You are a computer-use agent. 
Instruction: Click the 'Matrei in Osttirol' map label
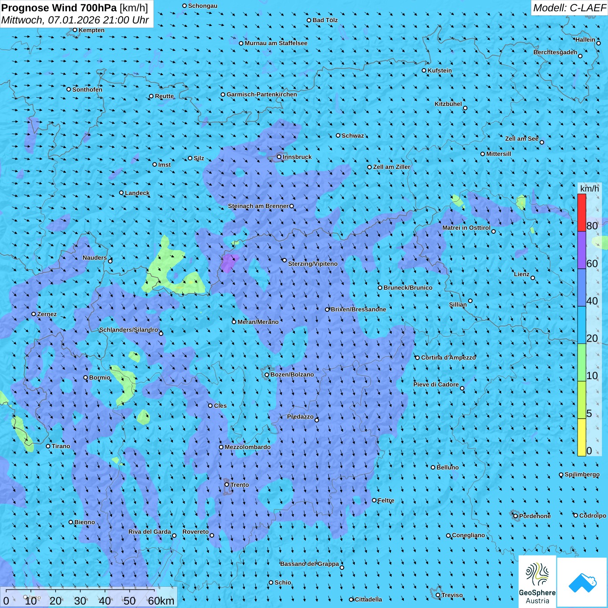point(466,228)
